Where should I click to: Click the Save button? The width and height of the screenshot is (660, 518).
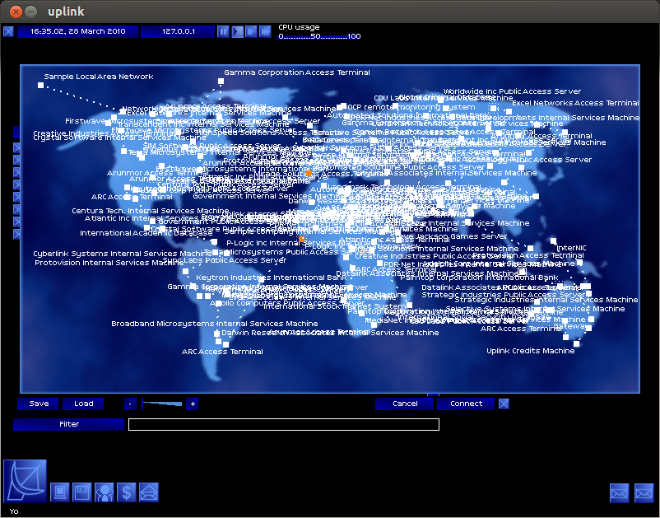(x=40, y=404)
